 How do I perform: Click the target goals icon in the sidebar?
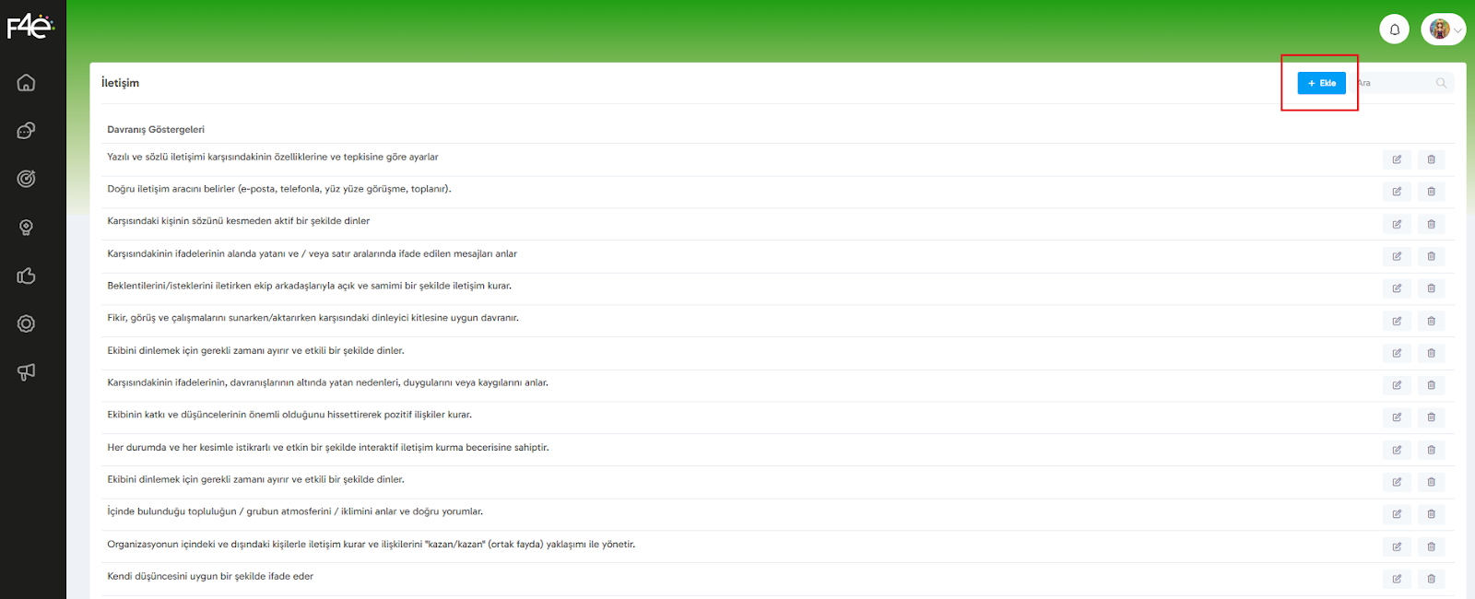point(26,179)
